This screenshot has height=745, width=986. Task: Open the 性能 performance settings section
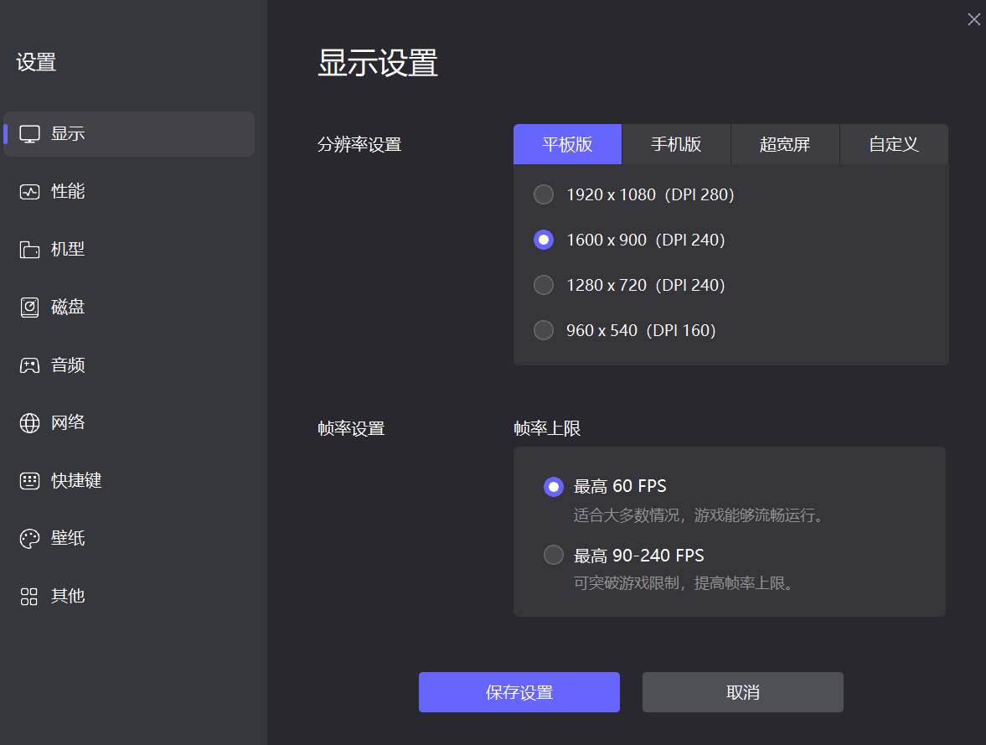(x=69, y=191)
